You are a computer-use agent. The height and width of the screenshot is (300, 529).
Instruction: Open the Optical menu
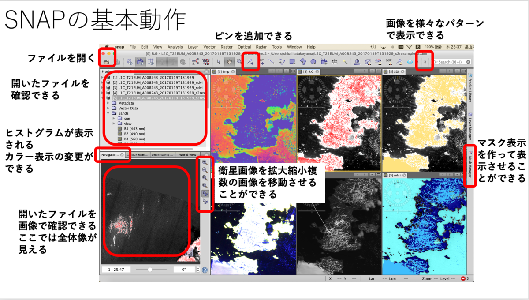coord(244,47)
